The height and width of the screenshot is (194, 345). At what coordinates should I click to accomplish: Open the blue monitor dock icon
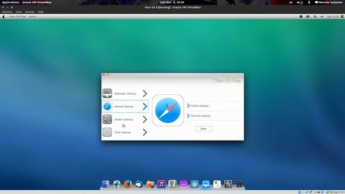[x=206, y=184]
